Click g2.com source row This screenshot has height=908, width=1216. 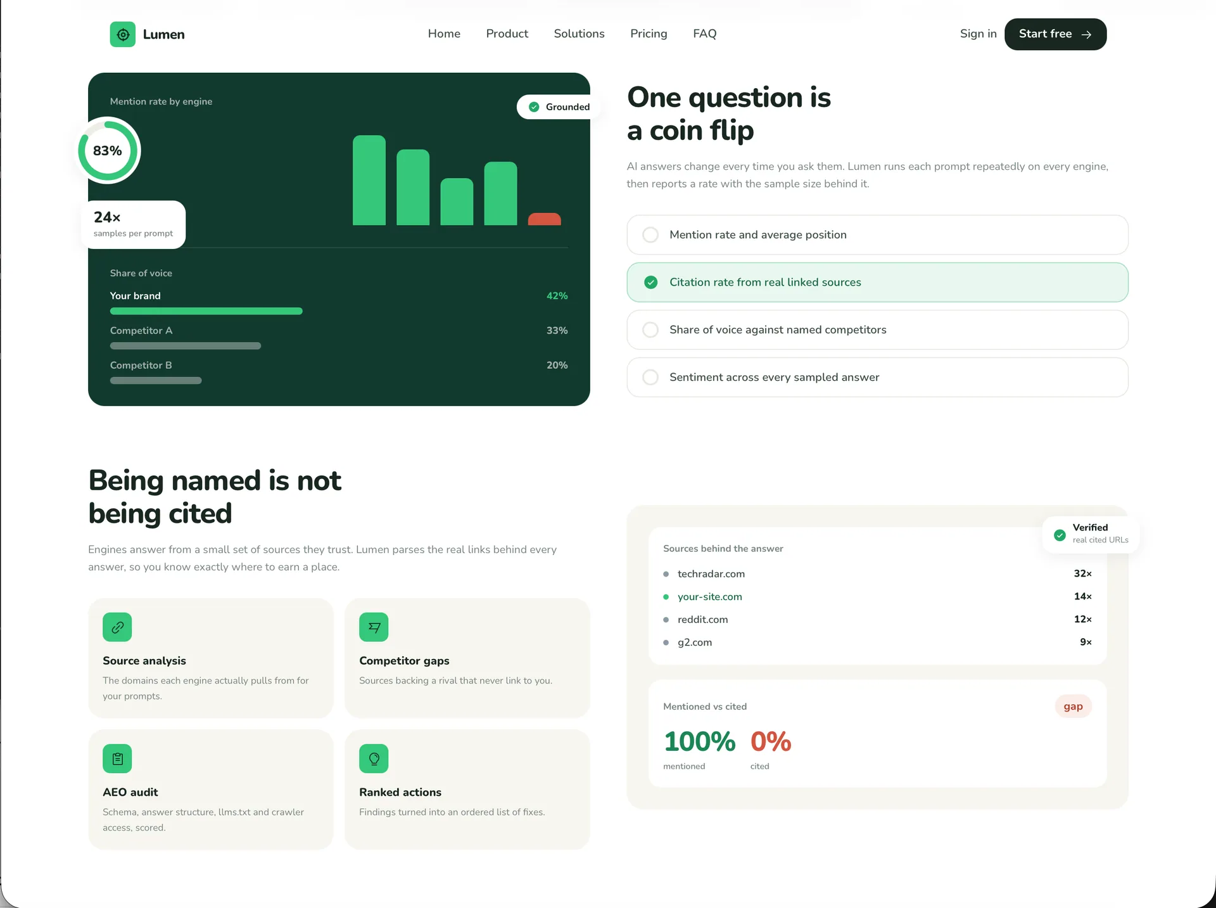[x=877, y=643]
